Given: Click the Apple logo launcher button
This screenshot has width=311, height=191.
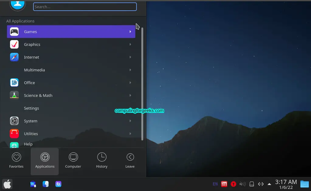Looking at the screenshot, I should 7,184.
